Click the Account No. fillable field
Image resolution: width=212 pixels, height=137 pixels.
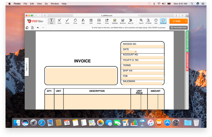pyautogui.click(x=143, y=57)
